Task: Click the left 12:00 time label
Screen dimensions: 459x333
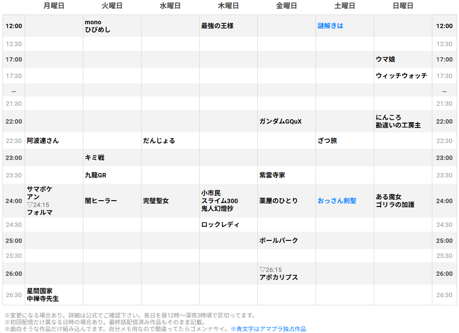Action: [x=14, y=26]
